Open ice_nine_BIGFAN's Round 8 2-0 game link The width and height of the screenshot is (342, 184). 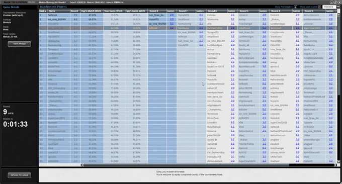click(x=172, y=20)
